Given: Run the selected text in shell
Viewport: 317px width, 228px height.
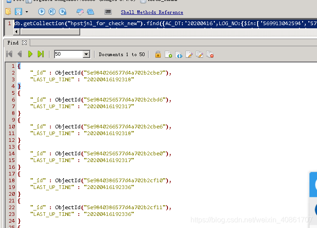Looking at the screenshot, I should point(63,12).
